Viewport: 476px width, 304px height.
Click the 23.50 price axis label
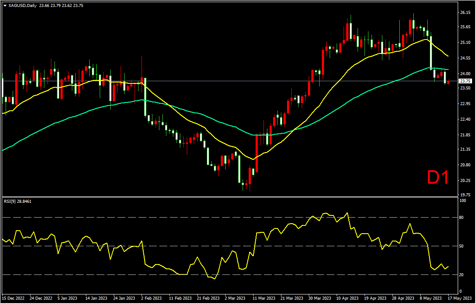(466, 88)
